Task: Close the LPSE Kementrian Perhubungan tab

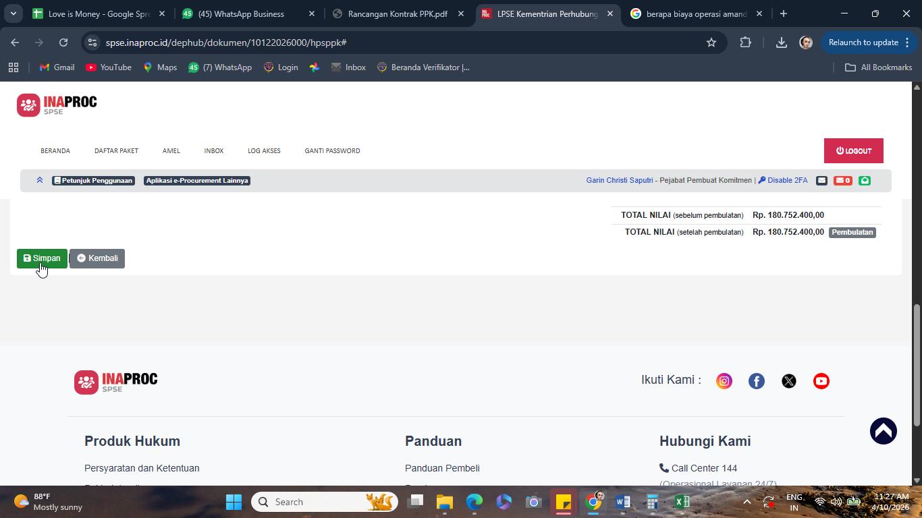Action: tap(610, 13)
